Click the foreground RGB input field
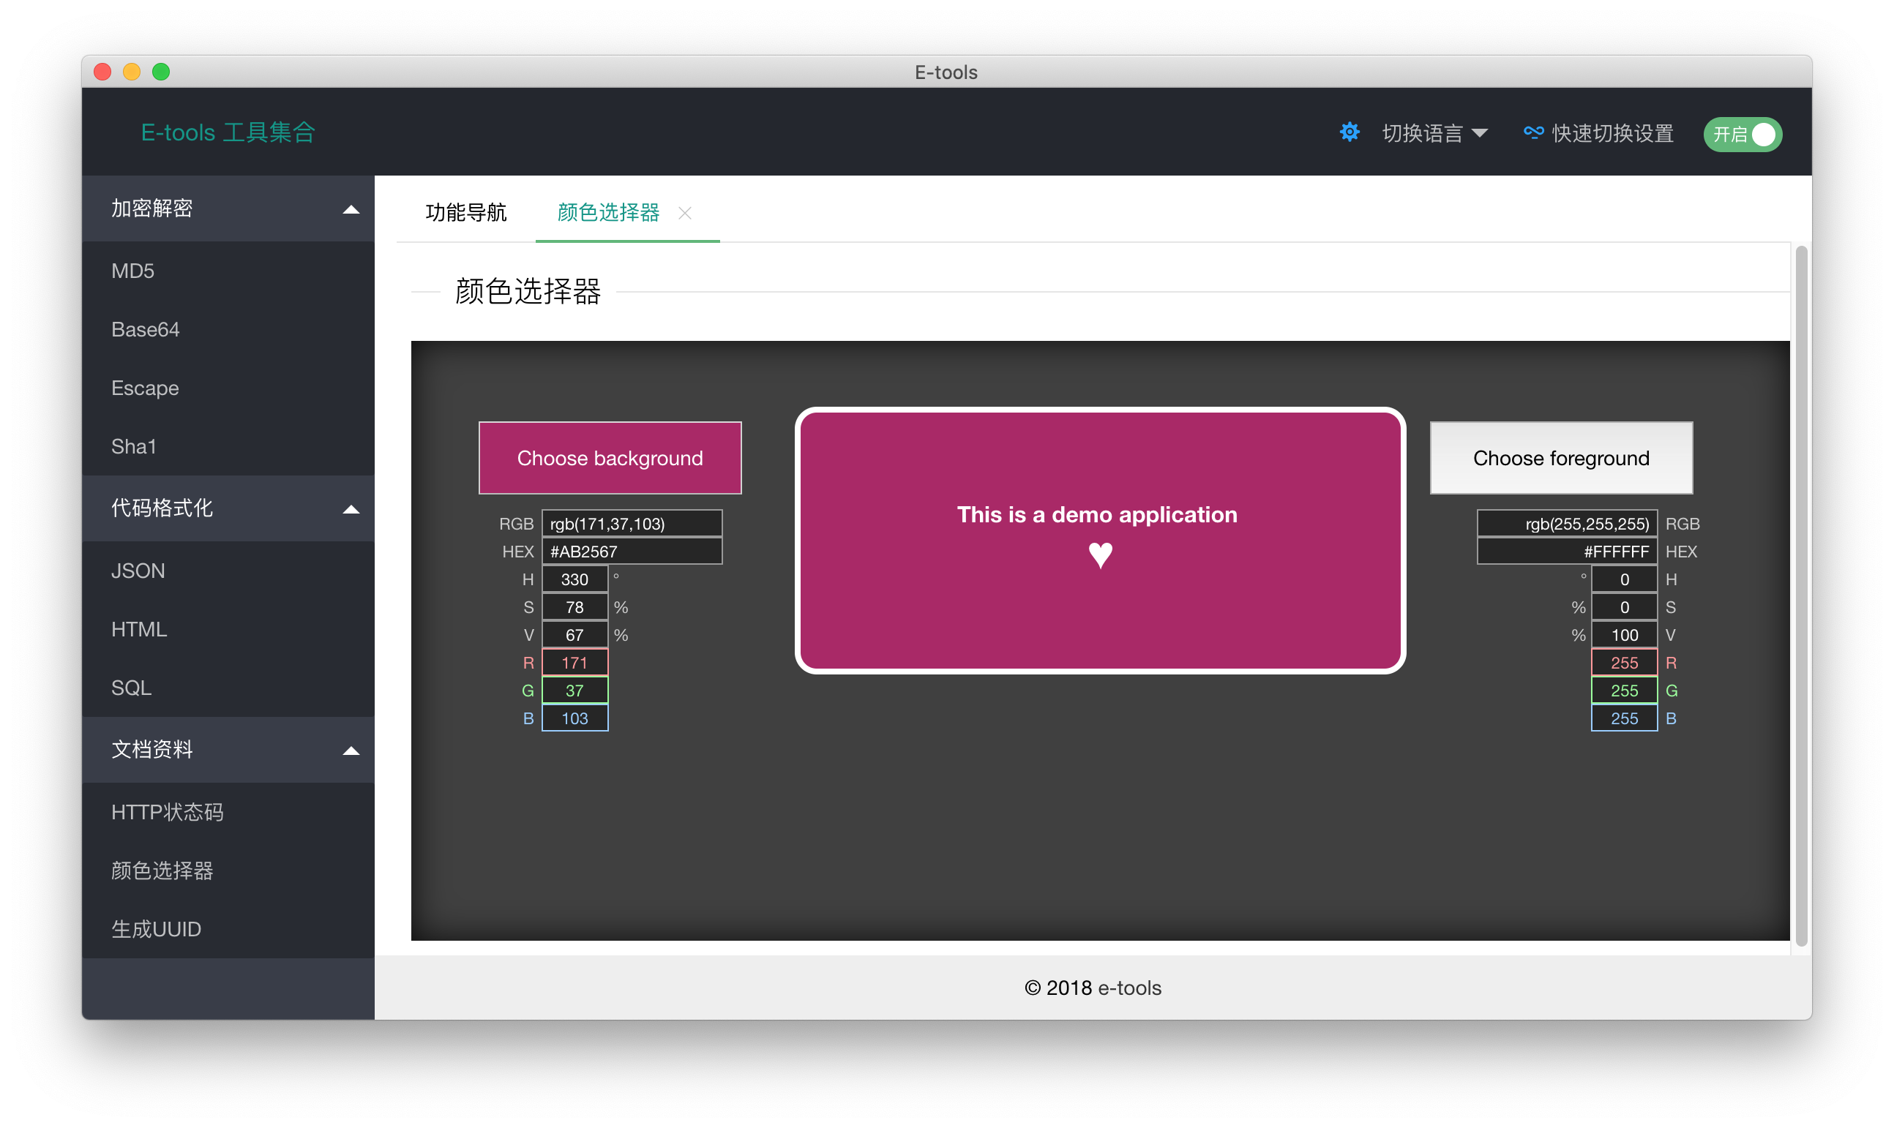The image size is (1894, 1128). pos(1566,524)
